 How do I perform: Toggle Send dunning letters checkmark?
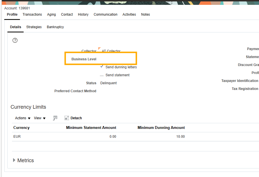[102, 67]
